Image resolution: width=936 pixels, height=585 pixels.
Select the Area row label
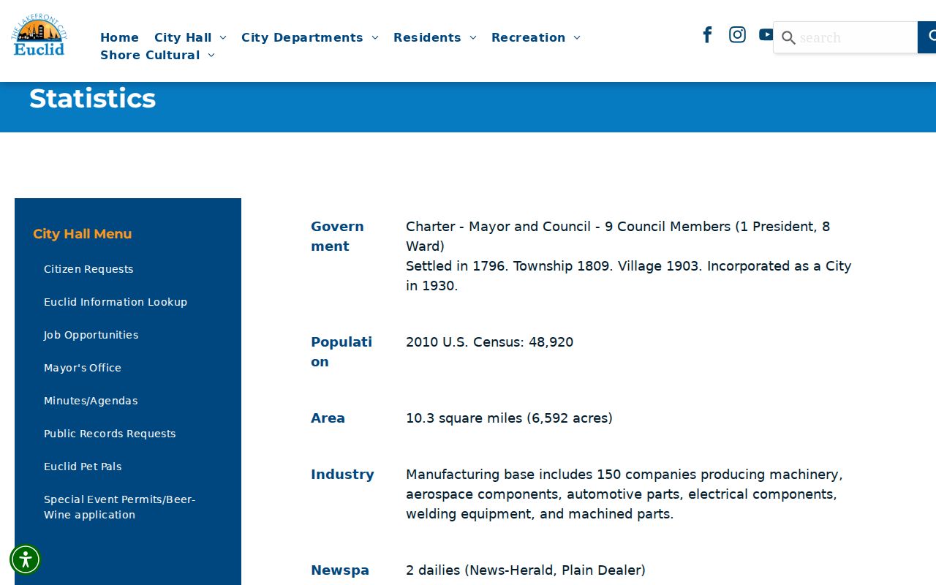click(x=328, y=418)
